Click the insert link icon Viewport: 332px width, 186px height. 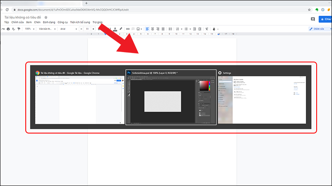(128, 29)
